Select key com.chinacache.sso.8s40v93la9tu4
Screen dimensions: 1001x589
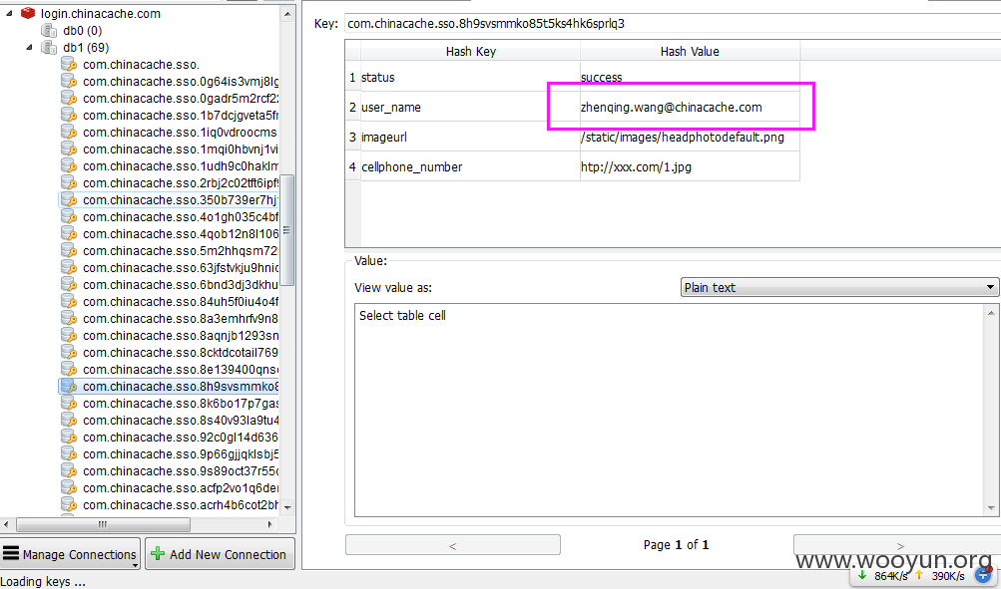[181, 421]
